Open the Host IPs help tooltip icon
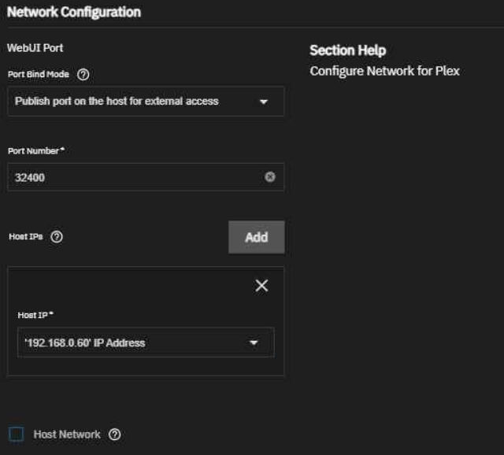504x455 pixels. point(57,237)
